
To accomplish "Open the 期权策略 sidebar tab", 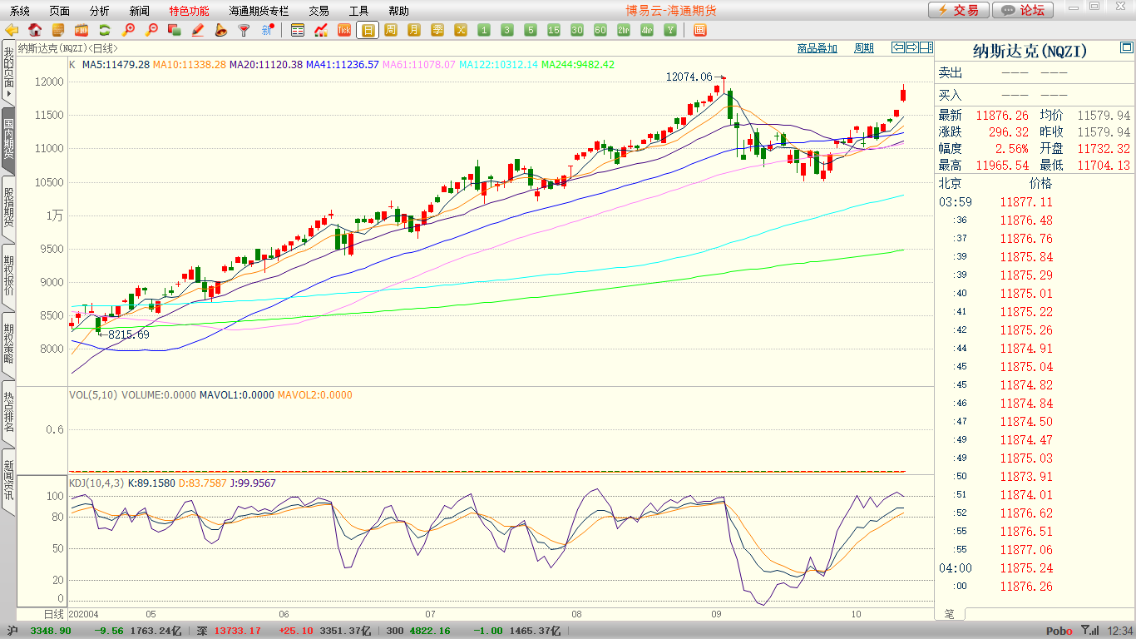I will point(8,344).
